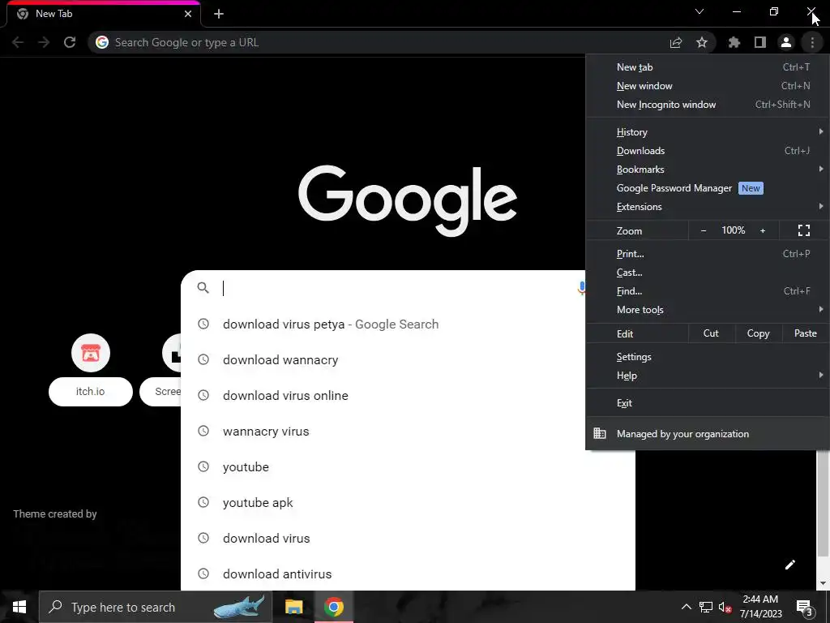
Task: Expand the More tools submenu
Action: click(708, 310)
